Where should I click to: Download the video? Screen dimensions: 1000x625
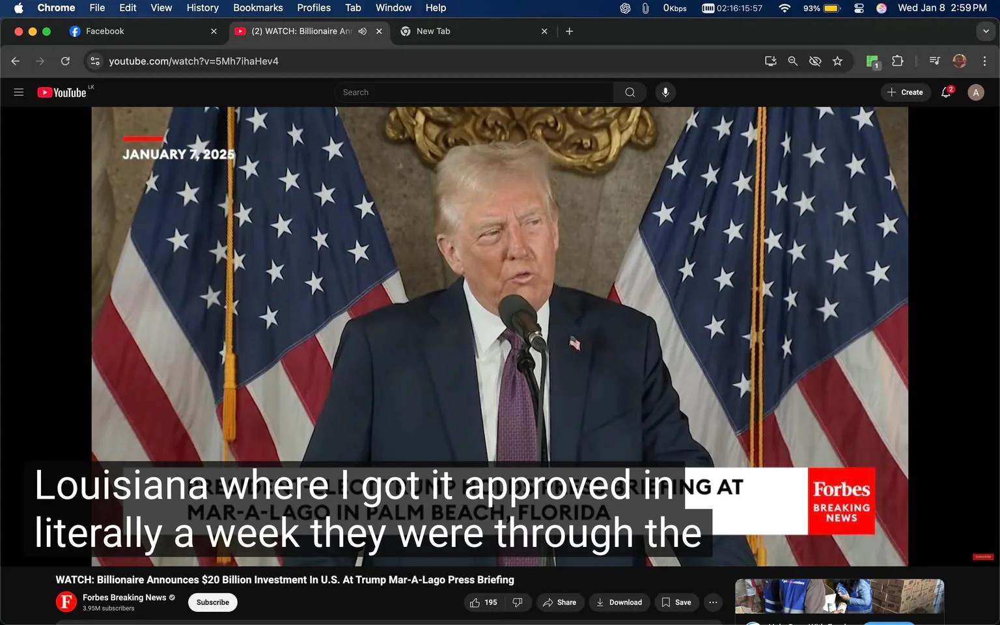click(x=618, y=602)
